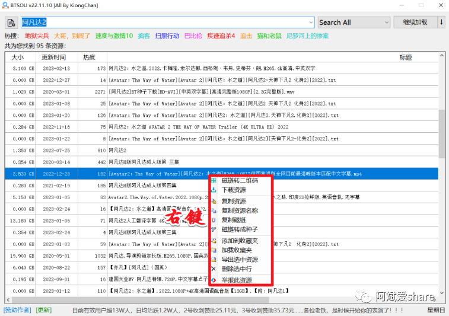Choose 添加到收藏夹 menu entry

coord(241,241)
